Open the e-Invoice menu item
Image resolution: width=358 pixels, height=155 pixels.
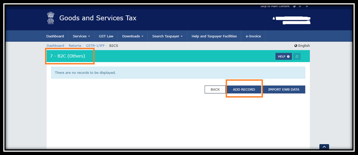[253, 36]
